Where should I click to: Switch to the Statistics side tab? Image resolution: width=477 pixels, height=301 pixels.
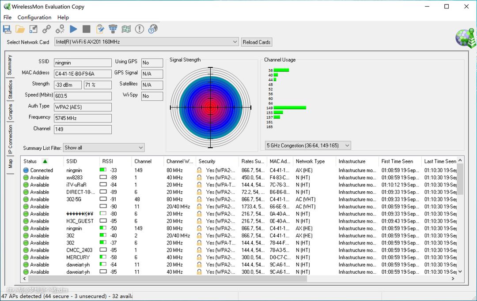(x=10, y=89)
